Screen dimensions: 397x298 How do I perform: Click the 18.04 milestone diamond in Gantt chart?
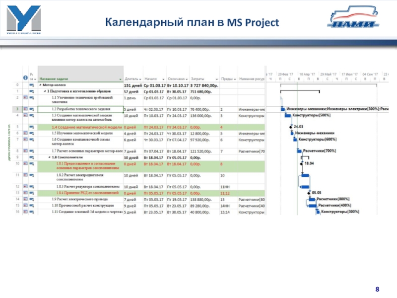pos(301,164)
